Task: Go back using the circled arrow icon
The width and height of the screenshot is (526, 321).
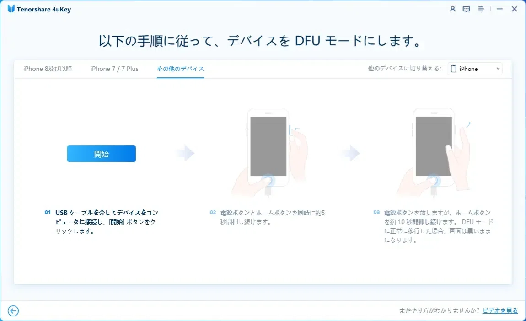Action: [13, 310]
